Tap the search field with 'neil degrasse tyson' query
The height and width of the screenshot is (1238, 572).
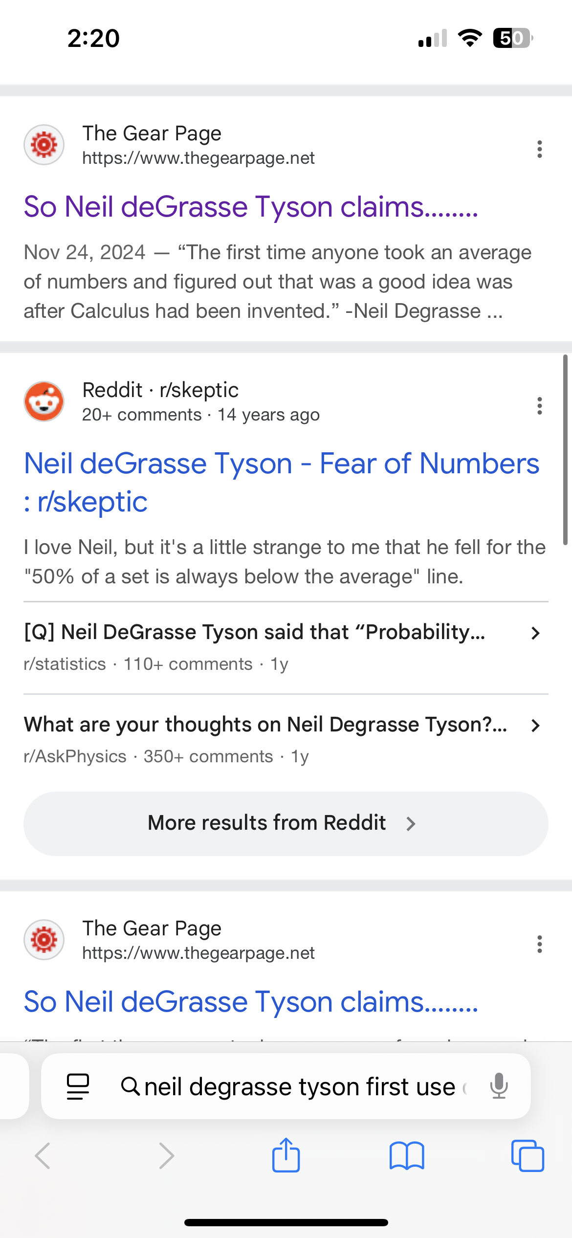(299, 1086)
